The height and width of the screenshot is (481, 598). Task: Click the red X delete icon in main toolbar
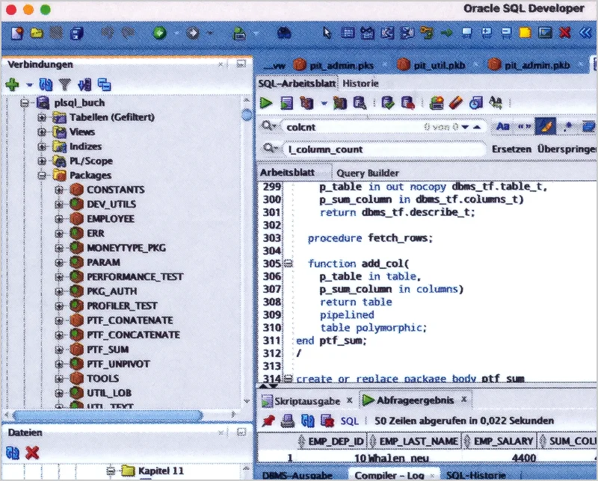[565, 33]
